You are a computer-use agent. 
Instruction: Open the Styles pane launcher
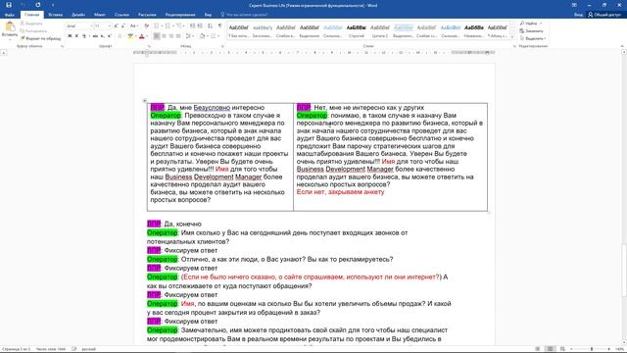point(514,46)
